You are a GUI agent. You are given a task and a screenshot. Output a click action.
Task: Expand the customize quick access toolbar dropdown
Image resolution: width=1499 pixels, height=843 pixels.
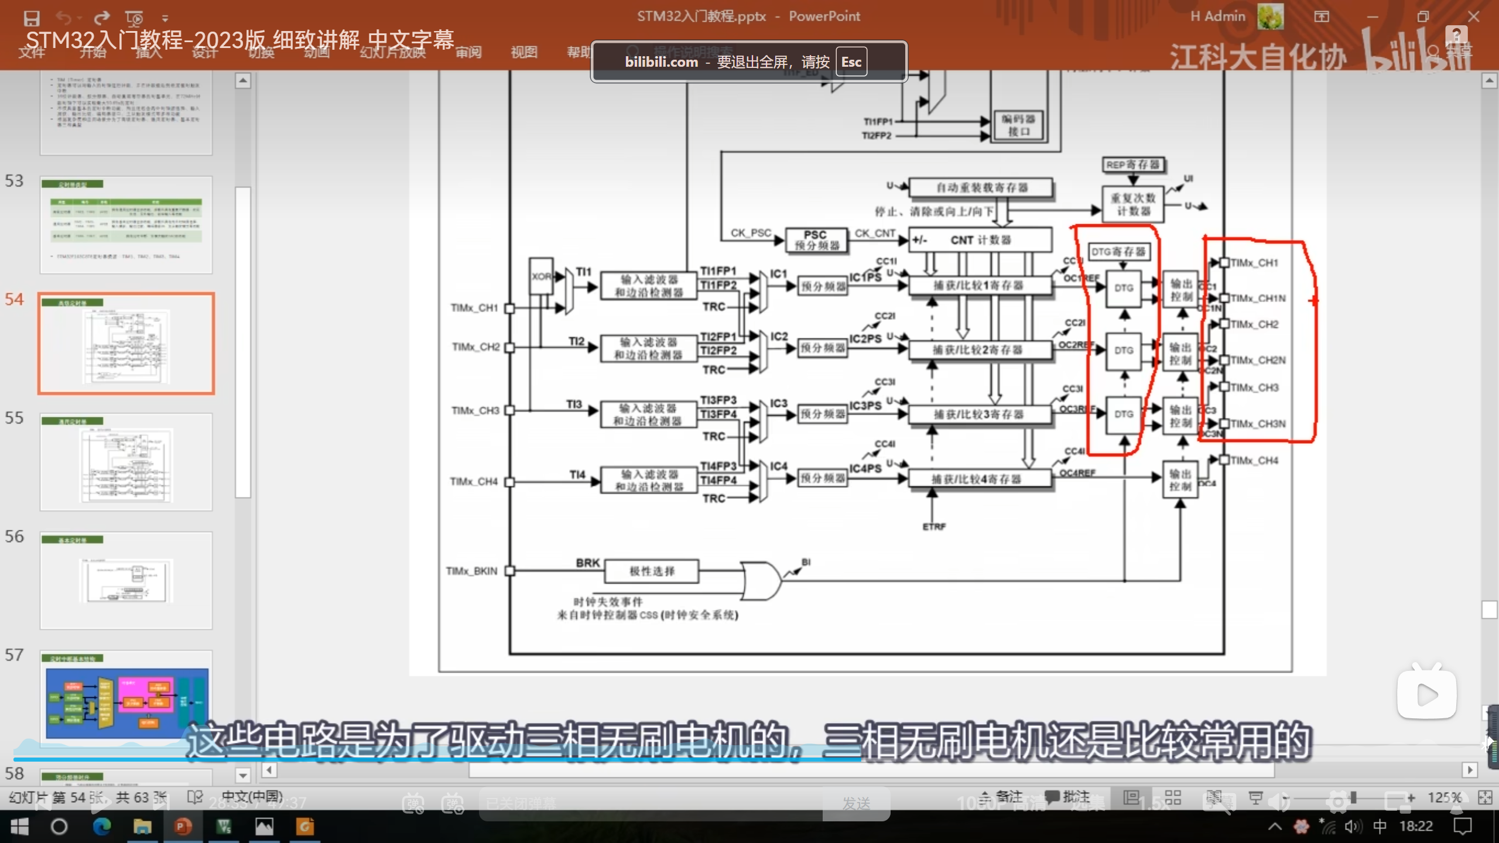165,19
